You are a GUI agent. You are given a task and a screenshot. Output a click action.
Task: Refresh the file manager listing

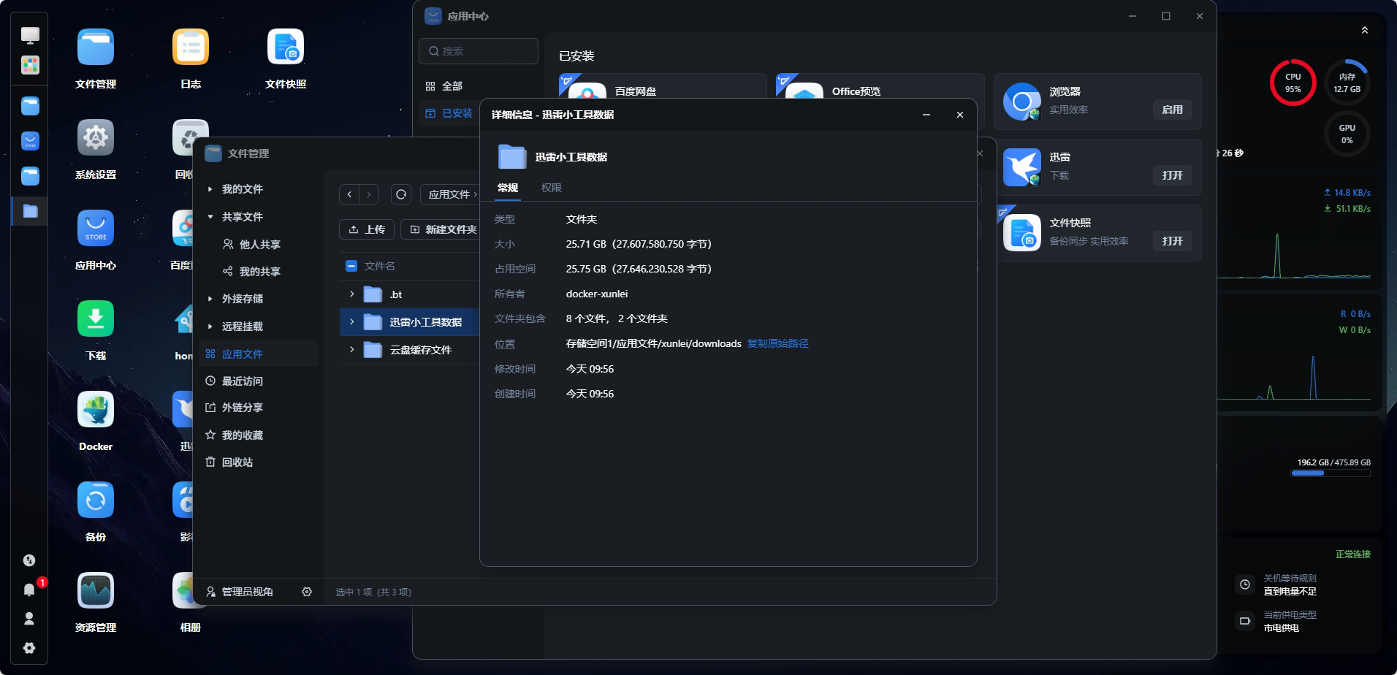click(x=401, y=194)
